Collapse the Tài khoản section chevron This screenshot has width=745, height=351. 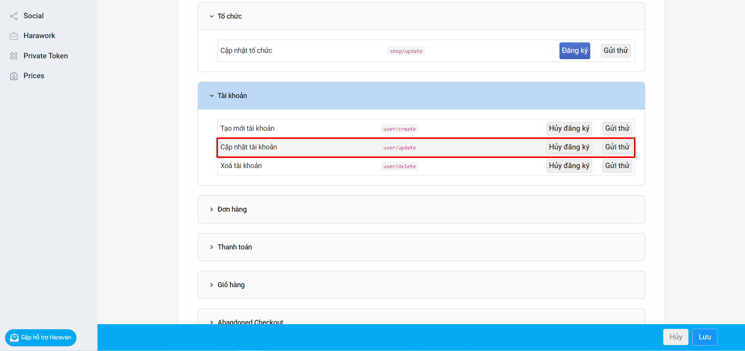212,96
